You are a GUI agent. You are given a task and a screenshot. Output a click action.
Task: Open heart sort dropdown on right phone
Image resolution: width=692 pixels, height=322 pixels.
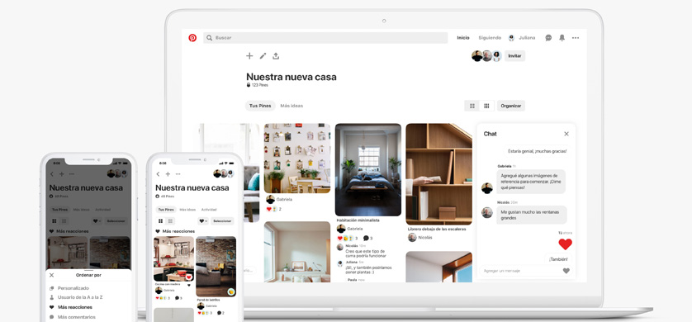pos(203,221)
